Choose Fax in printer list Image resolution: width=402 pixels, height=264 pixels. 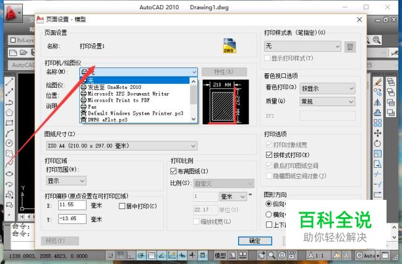(x=135, y=107)
